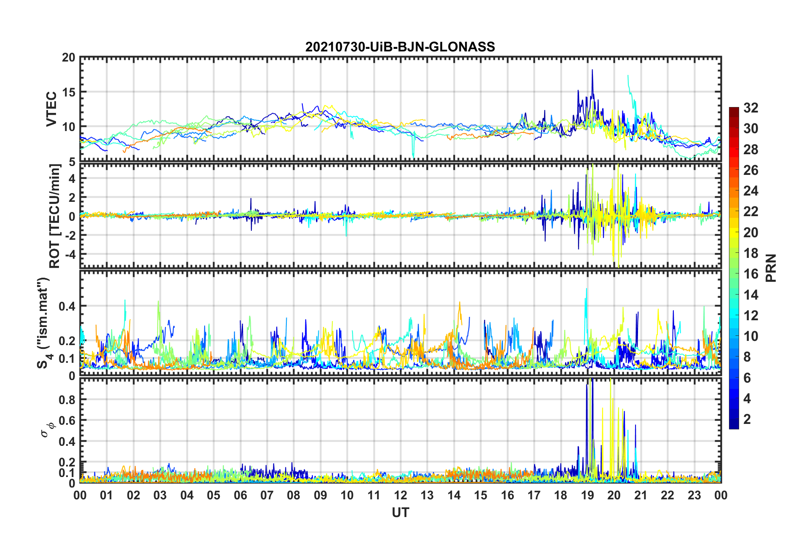Select UT axis tick label 13

click(x=427, y=496)
